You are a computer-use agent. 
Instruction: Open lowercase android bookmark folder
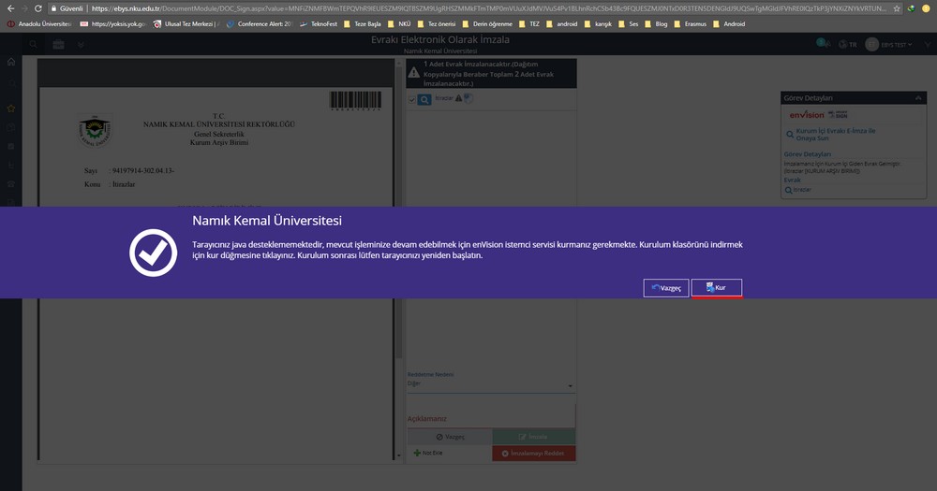coord(561,24)
